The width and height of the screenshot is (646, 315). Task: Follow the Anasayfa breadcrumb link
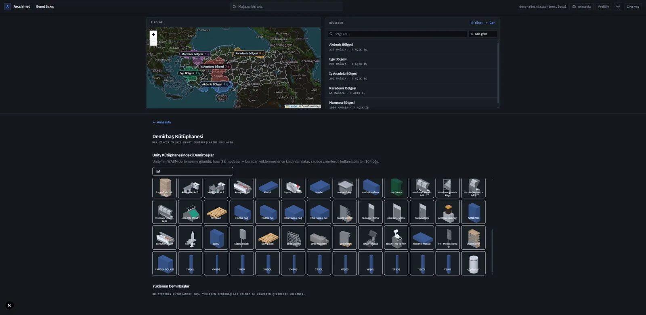[161, 122]
